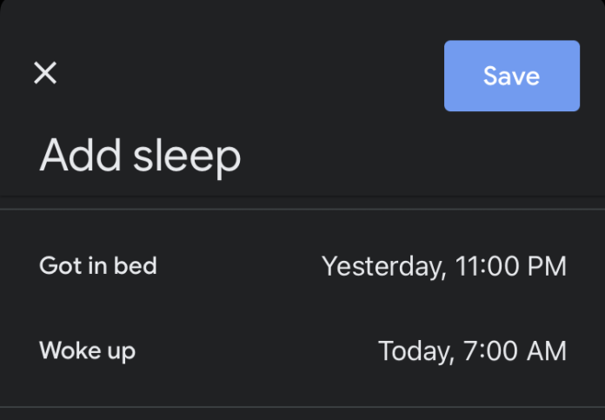Close the Add sleep dialog
The image size is (605, 420).
45,73
